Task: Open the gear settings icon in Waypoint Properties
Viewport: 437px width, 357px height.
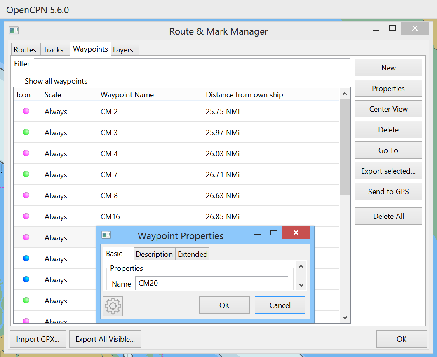Action: click(x=113, y=306)
